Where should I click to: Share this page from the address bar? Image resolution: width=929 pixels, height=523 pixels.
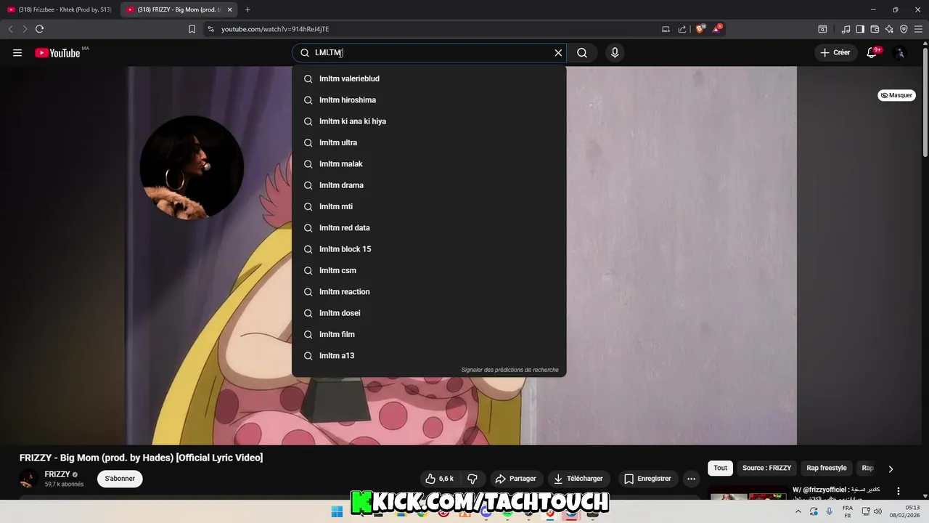(x=682, y=29)
